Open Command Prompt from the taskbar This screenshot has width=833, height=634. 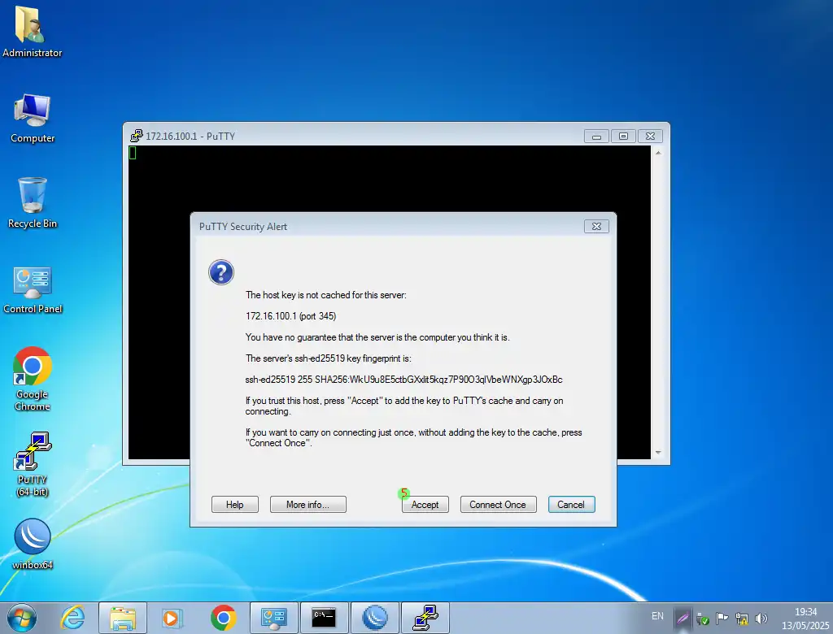coord(324,618)
